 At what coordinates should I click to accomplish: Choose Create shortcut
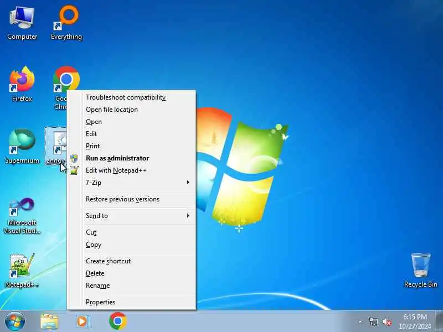click(x=131, y=261)
